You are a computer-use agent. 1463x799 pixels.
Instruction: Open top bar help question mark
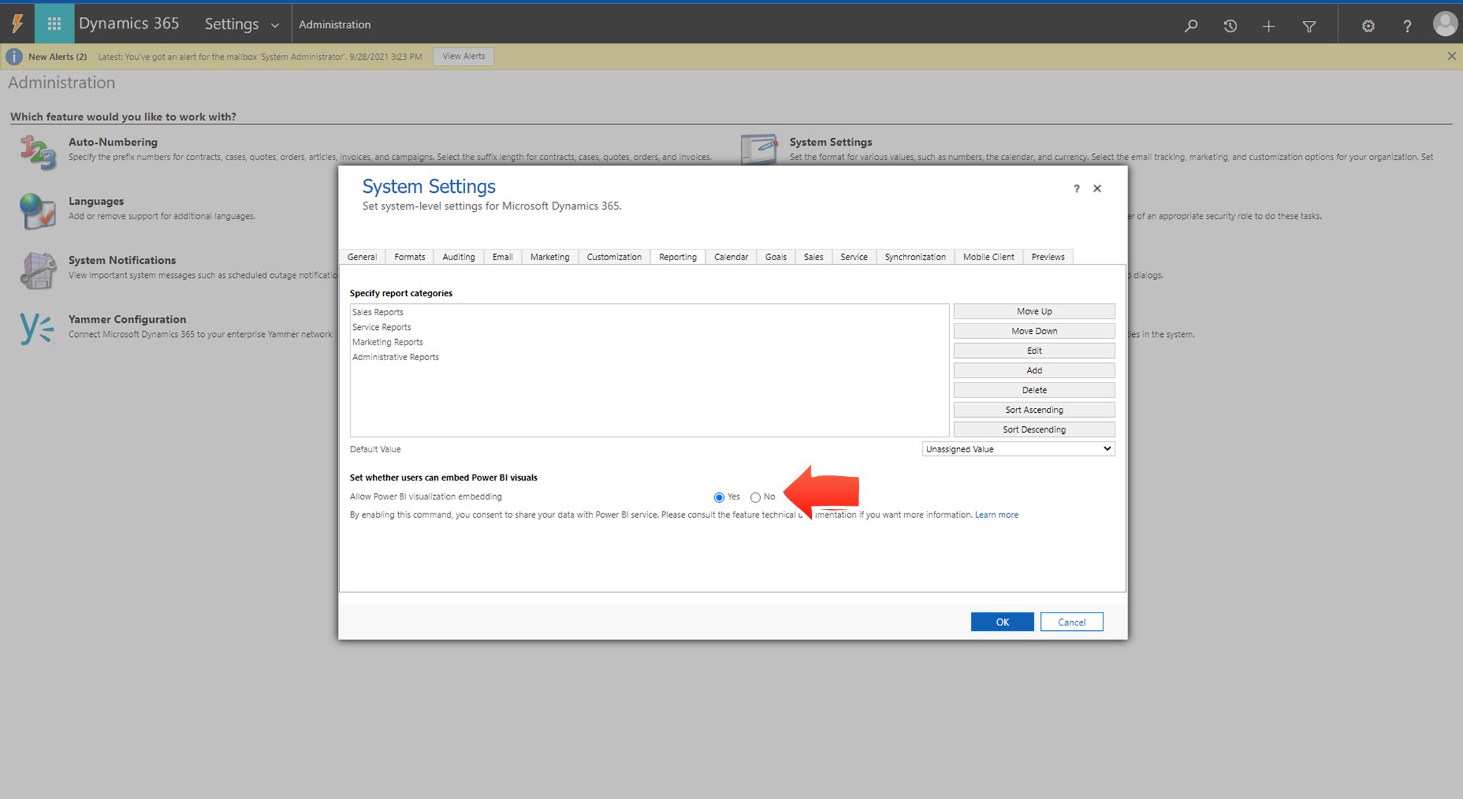click(1407, 26)
